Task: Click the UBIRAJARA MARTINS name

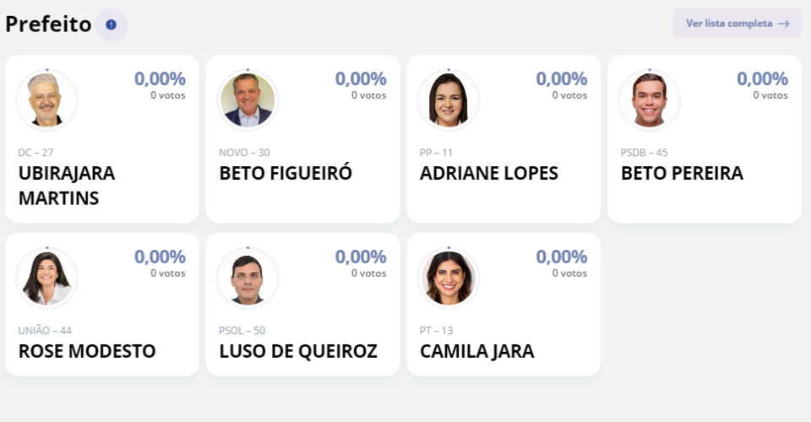Action: 66,186
